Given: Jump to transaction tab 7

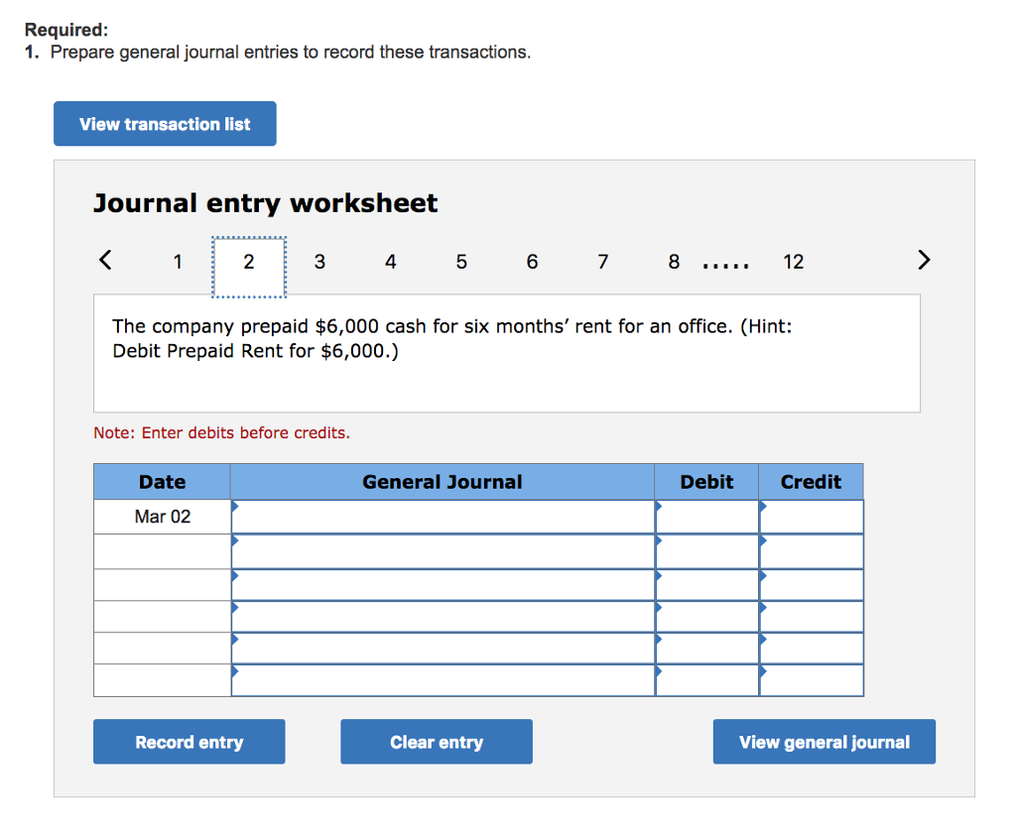Looking at the screenshot, I should (x=603, y=262).
